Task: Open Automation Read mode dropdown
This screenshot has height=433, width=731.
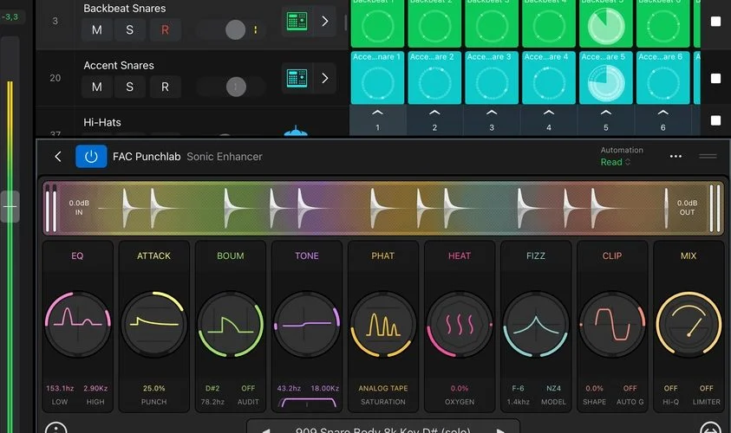Action: (x=616, y=162)
